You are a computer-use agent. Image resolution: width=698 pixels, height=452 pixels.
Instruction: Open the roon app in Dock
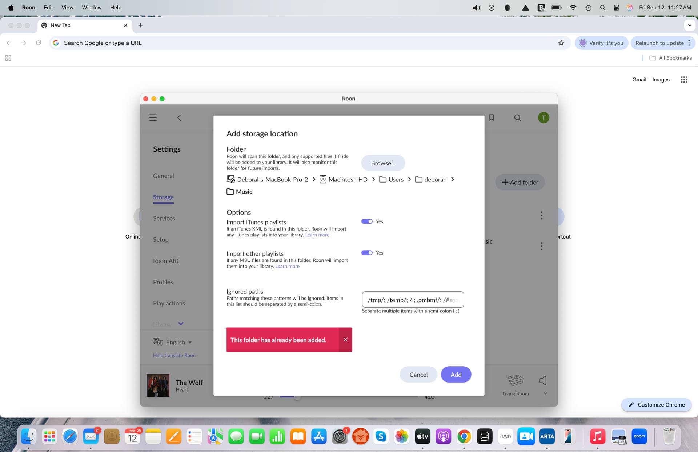[505, 436]
